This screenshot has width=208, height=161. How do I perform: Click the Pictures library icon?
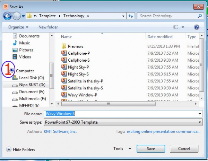pos(15,50)
